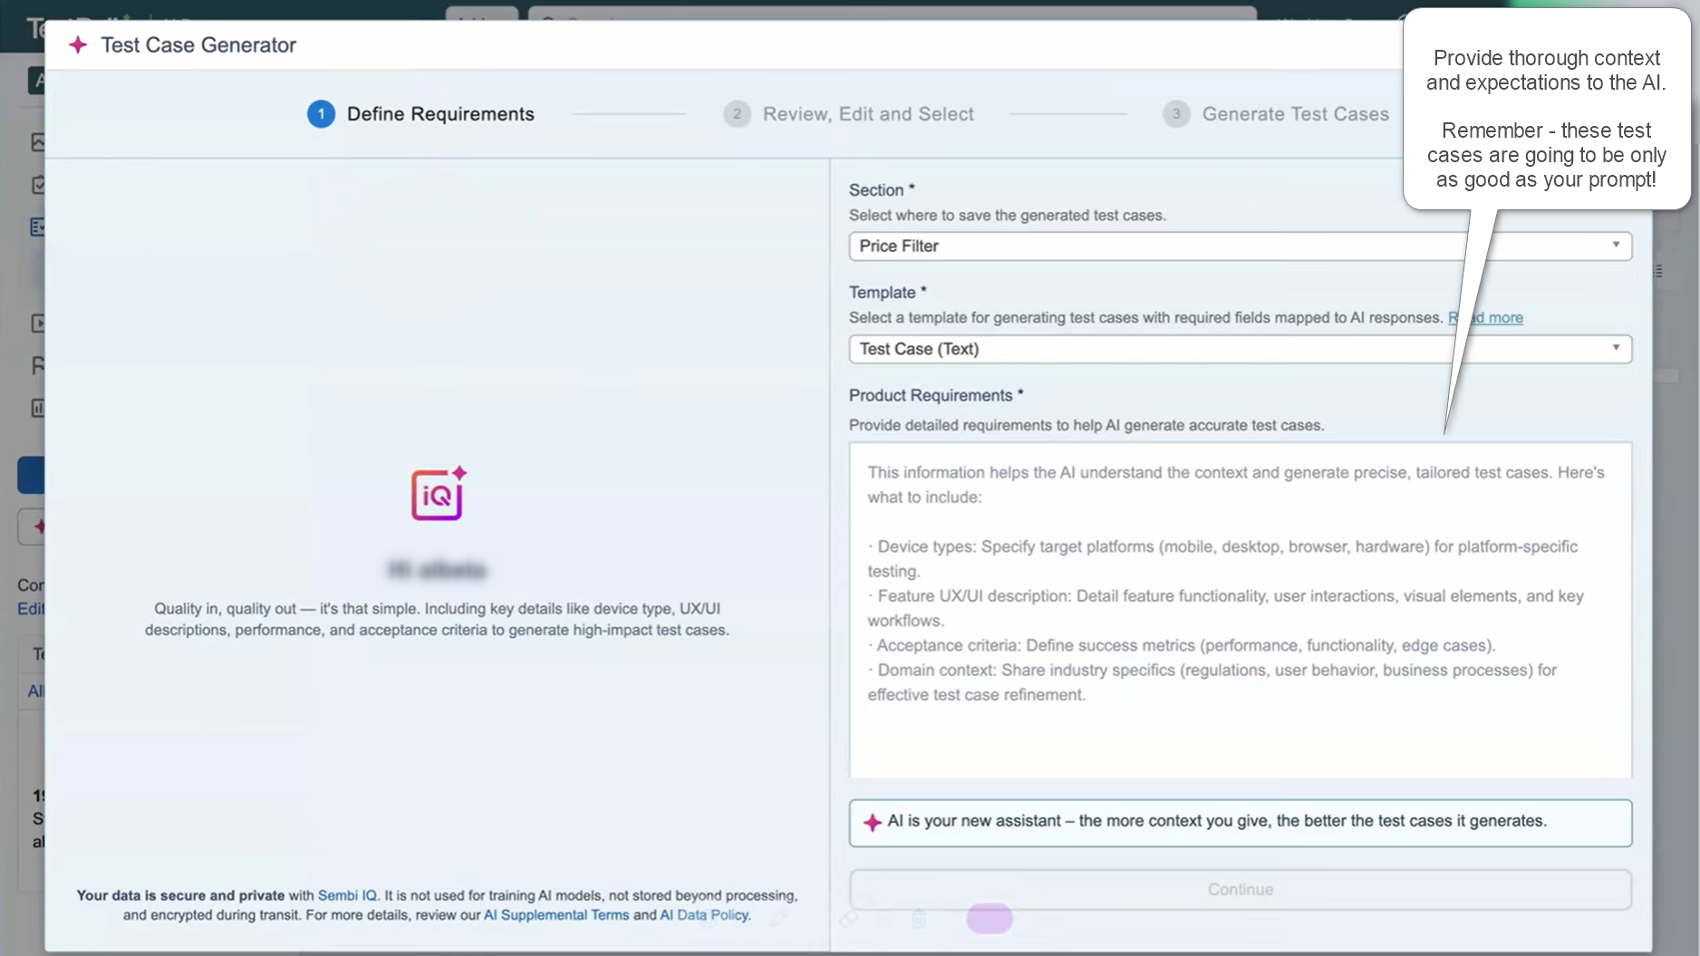Click the gray step 2 number circle

point(737,114)
